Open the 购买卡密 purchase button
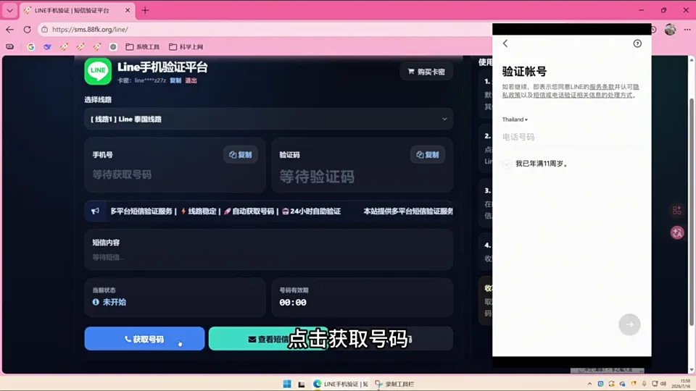Screen dimensions: 696x391 [x=426, y=72]
